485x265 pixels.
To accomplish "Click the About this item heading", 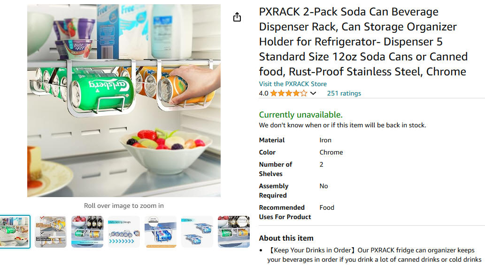I will click(286, 238).
